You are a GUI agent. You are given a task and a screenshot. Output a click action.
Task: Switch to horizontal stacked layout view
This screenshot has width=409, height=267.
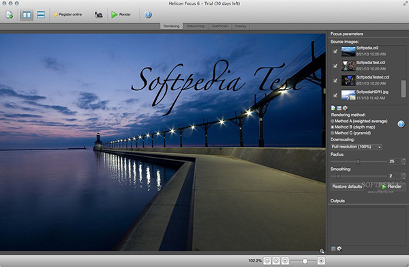click(41, 14)
